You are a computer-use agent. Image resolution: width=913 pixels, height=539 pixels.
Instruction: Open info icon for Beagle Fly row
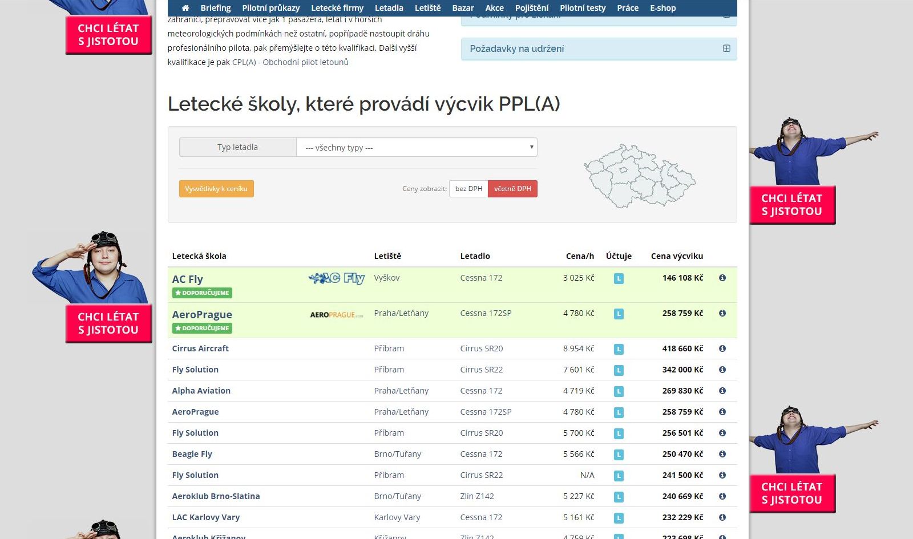tap(722, 454)
